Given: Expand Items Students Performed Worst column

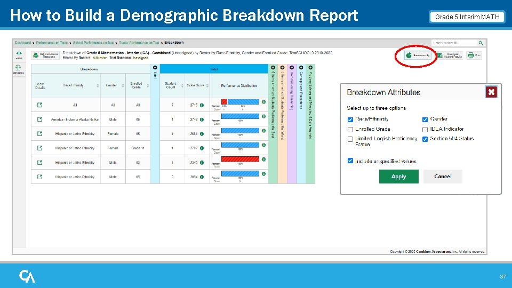Looking at the screenshot, I should pos(283,68).
